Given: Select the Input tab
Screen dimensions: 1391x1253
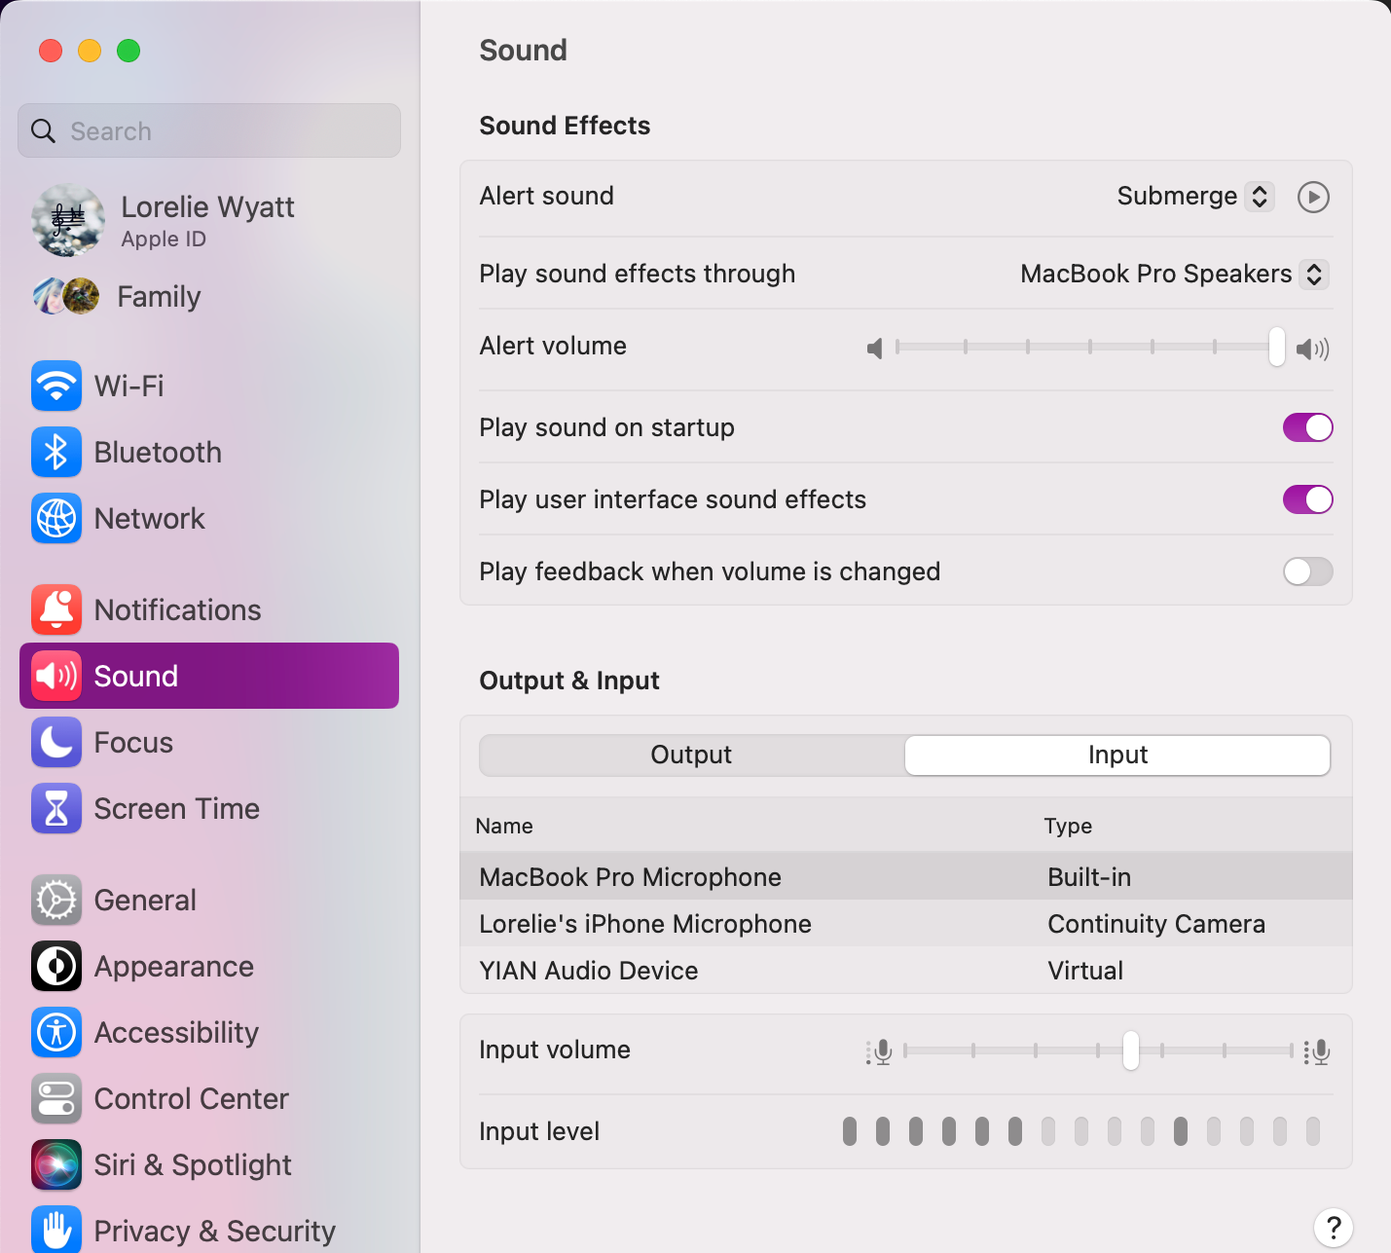Looking at the screenshot, I should coord(1117,755).
